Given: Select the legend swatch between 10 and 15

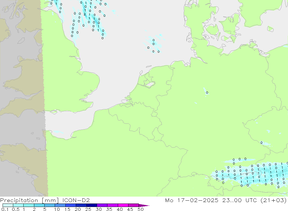Looking at the screenshot, I should [60, 205].
